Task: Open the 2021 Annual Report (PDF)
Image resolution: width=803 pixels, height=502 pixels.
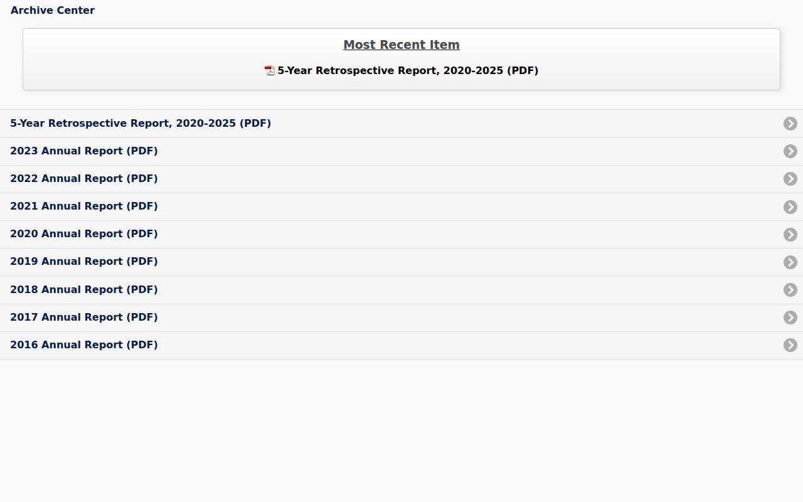Action: point(401,206)
